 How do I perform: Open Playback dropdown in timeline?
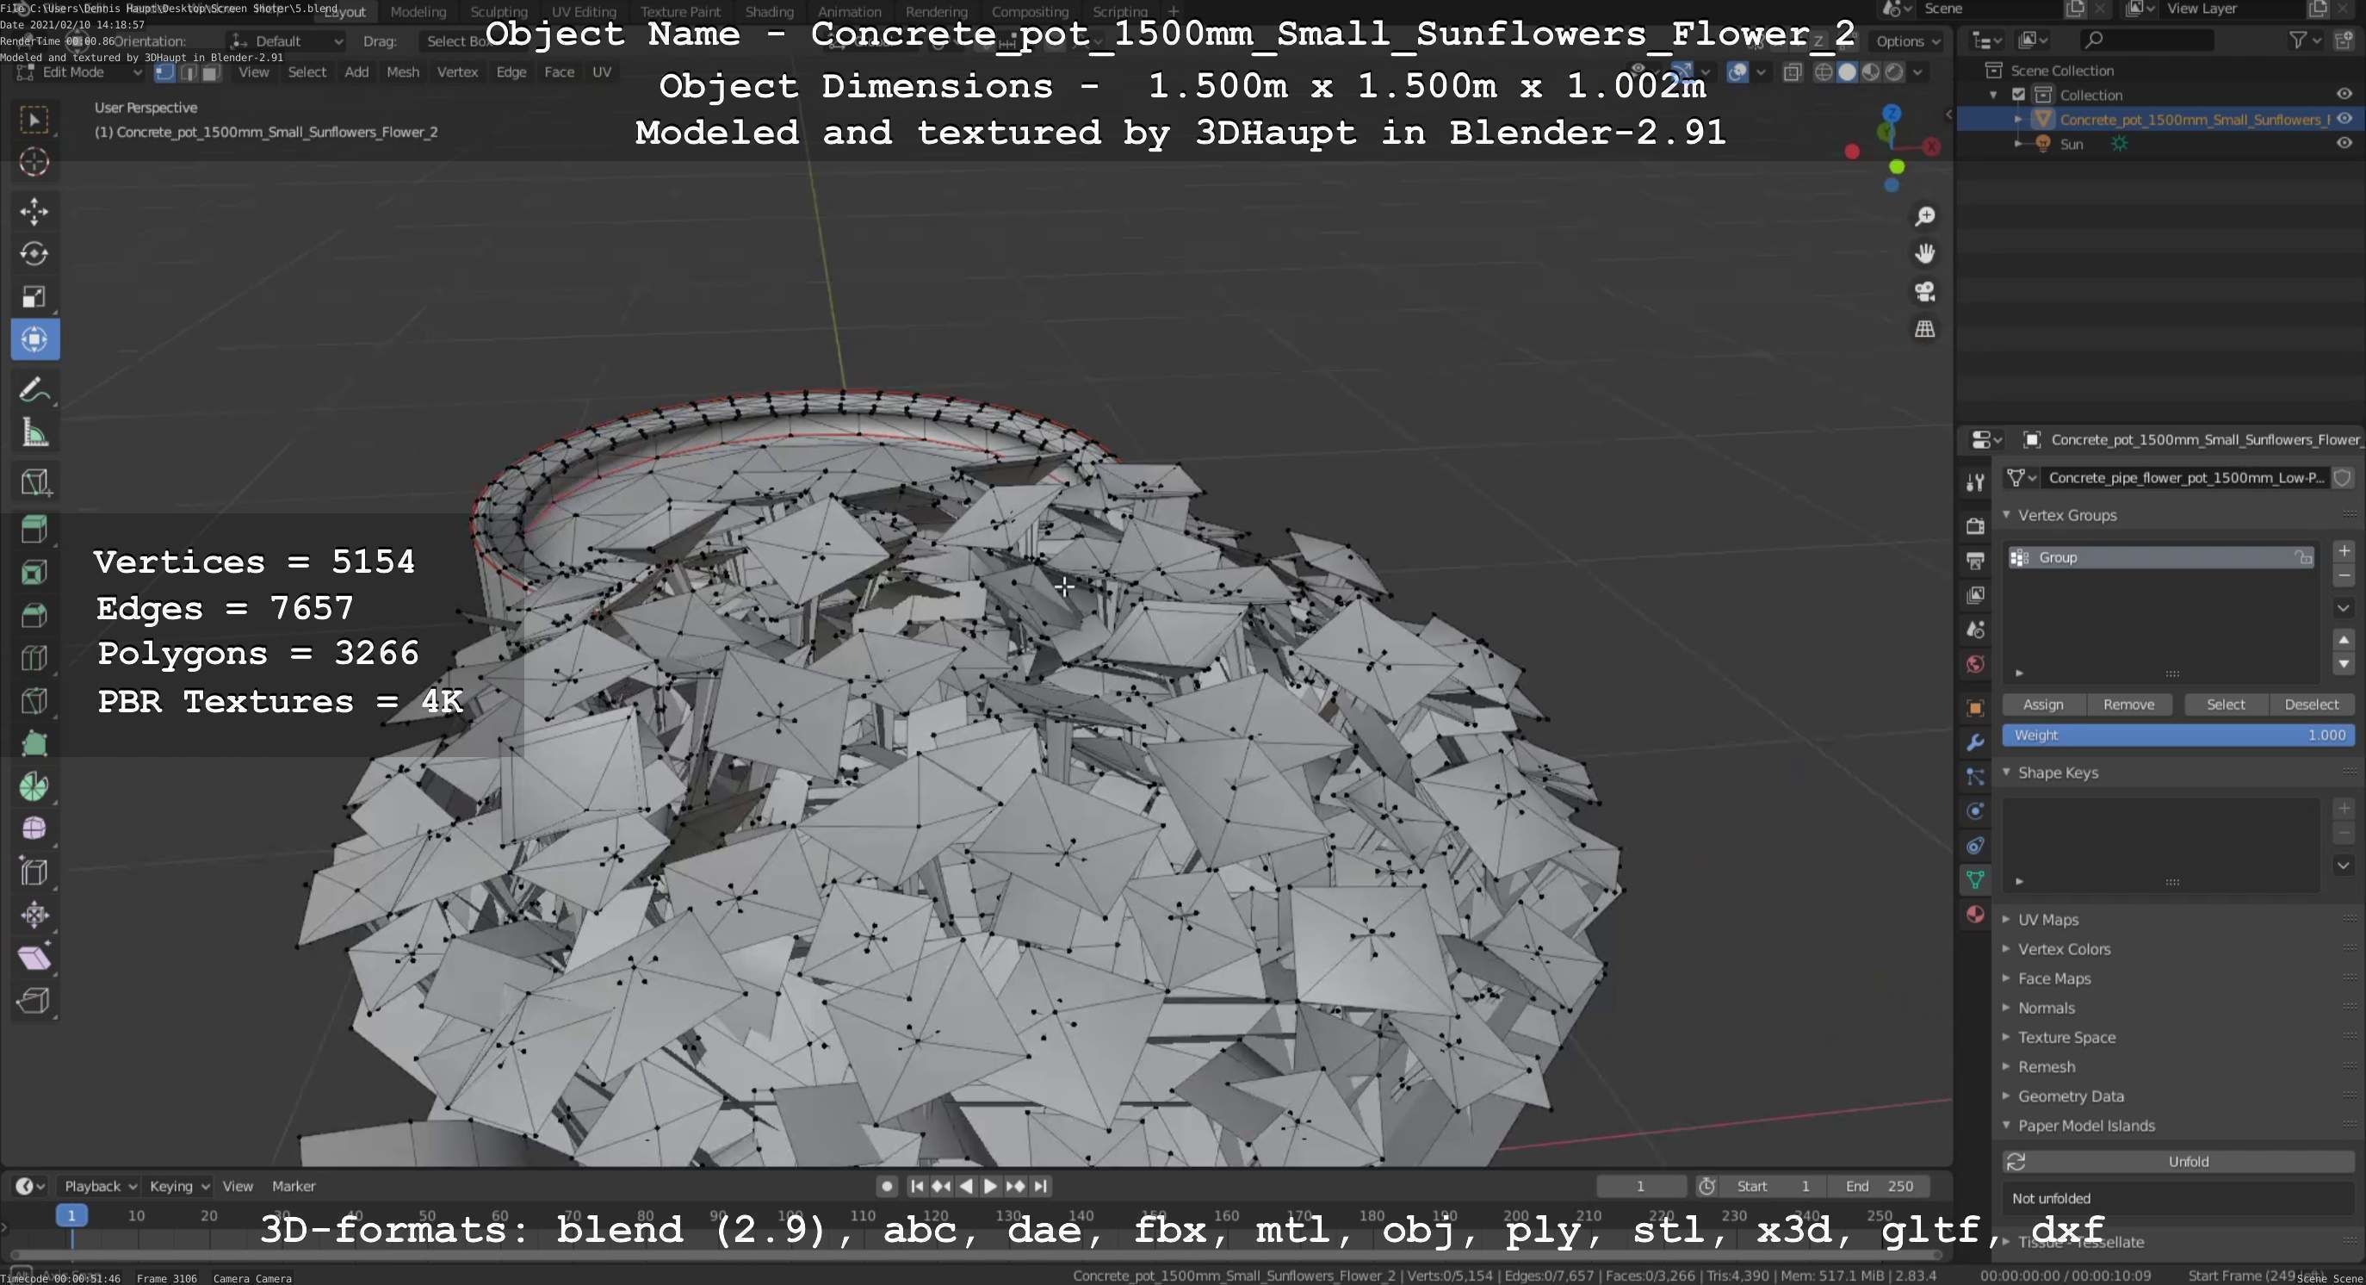click(x=100, y=1186)
